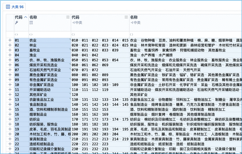Expand row 13 农副食品加工业

[x=10, y=100]
